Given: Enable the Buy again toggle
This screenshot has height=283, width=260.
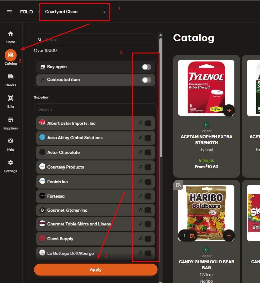Looking at the screenshot, I should tap(146, 67).
